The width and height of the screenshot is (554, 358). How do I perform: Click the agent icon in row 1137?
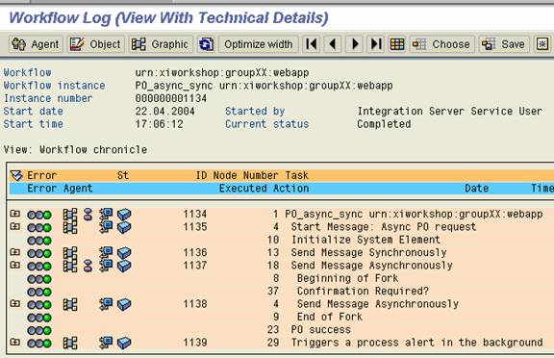(88, 266)
